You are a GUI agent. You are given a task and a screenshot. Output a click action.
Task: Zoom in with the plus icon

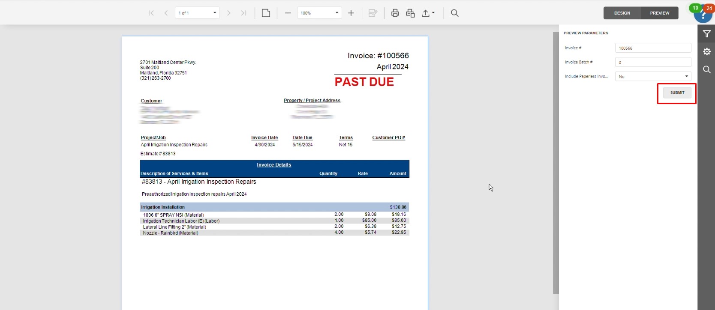[351, 13]
